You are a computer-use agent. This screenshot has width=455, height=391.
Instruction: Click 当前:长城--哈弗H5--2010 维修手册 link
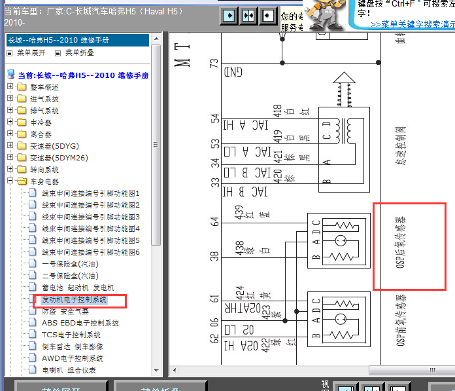point(83,75)
